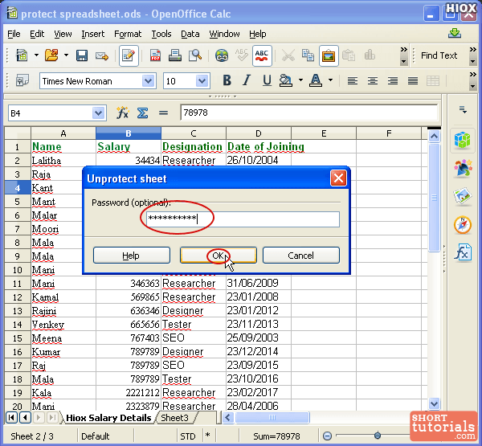Viewport: 482px width, 446px height.
Task: Click the Find Text field
Action: coord(439,55)
